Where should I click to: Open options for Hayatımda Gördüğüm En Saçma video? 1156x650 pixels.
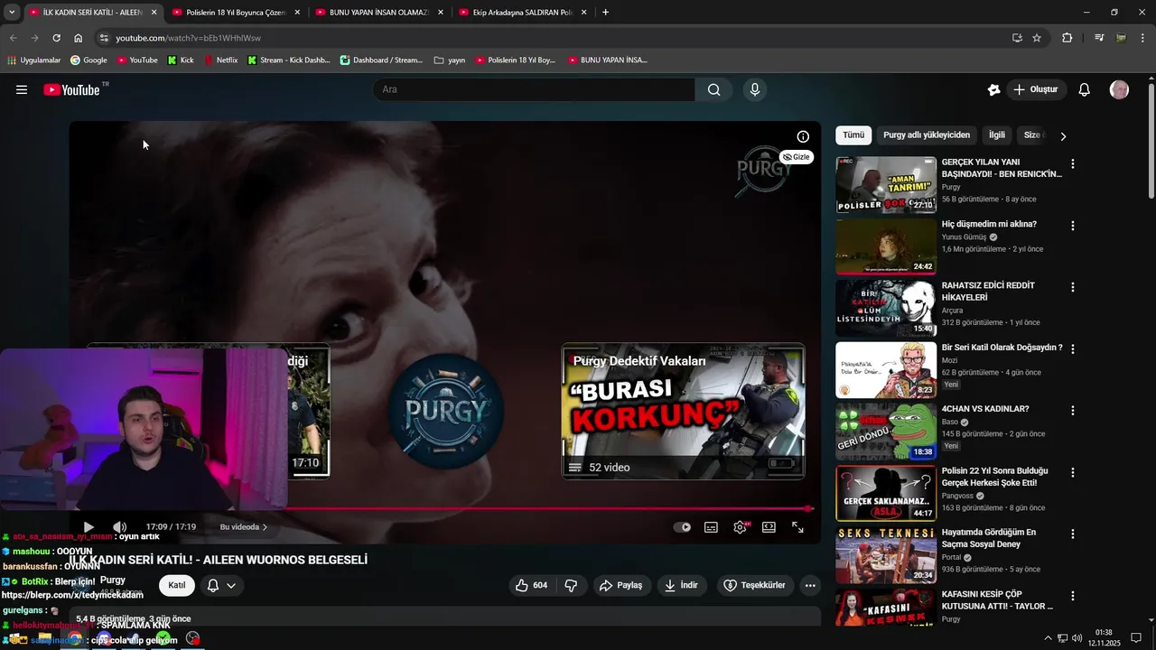coord(1073,534)
